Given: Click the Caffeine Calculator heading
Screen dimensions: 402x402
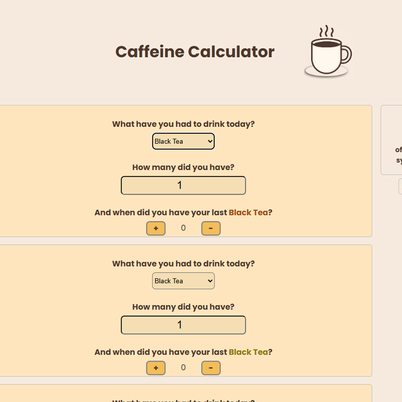Looking at the screenshot, I should (195, 51).
